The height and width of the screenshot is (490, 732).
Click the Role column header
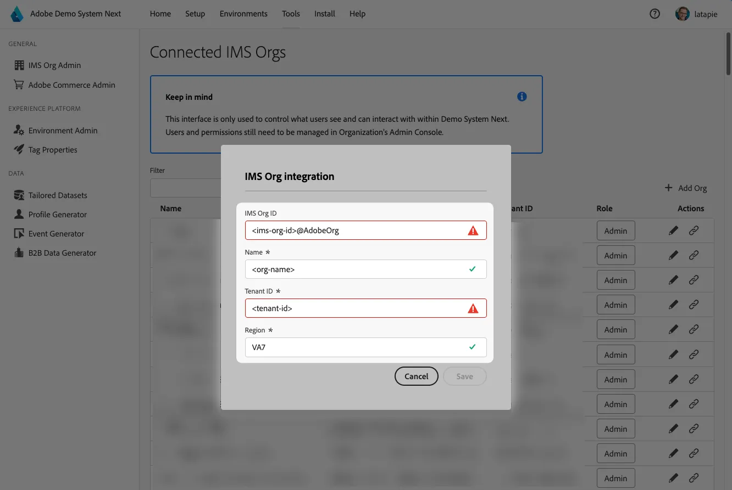pos(605,209)
